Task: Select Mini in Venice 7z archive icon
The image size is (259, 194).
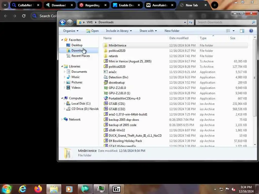Action: click(106, 61)
